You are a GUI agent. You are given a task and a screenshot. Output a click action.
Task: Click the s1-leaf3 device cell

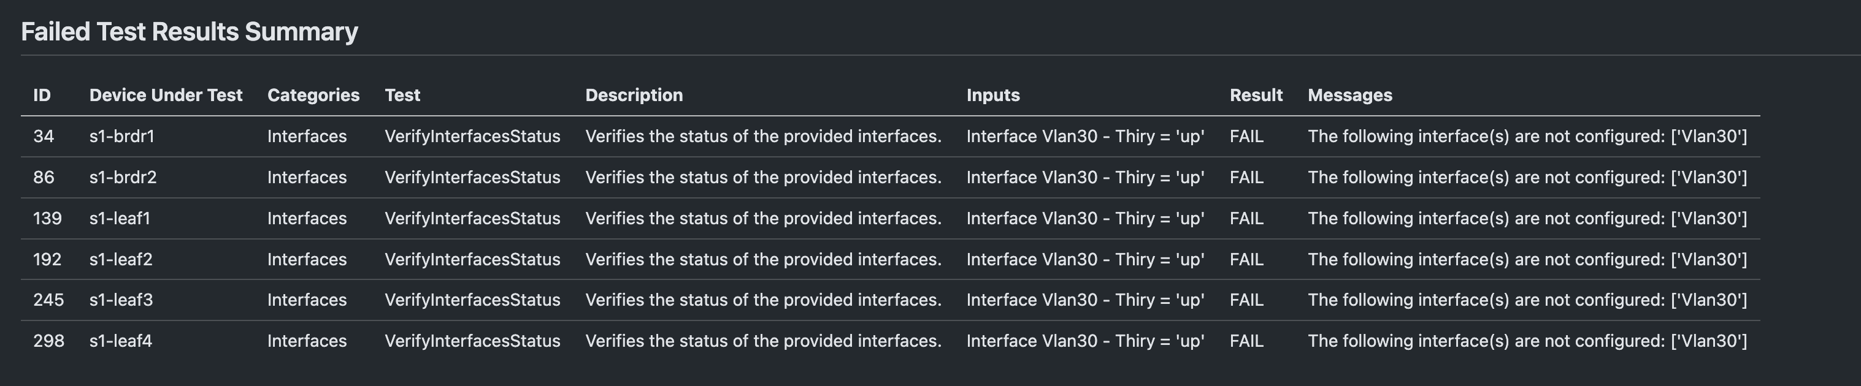point(121,300)
